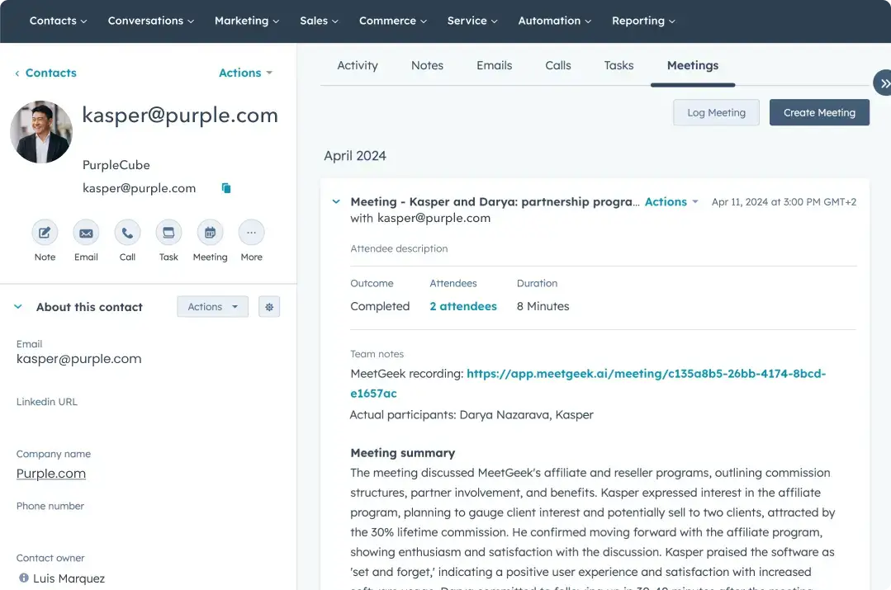Viewport: 891px width, 590px height.
Task: Start a call with the Call icon
Action: click(127, 233)
